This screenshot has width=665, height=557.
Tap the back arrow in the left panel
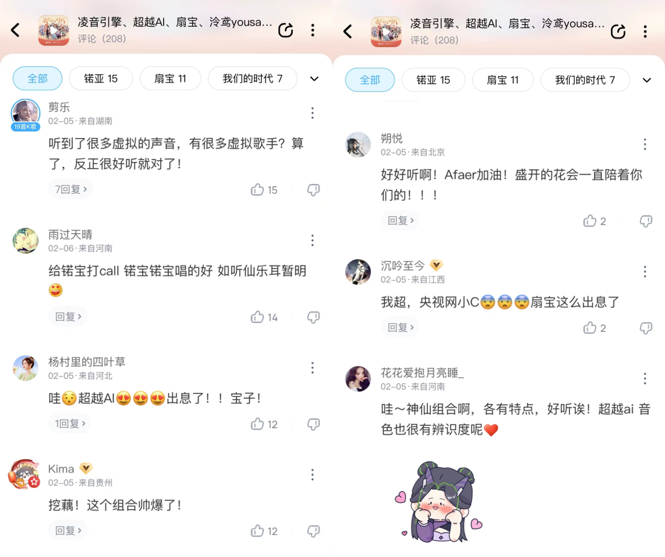point(15,30)
